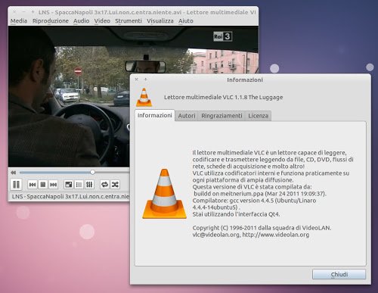Open the Aiuto menu
The height and width of the screenshot is (293, 378).
click(186, 20)
